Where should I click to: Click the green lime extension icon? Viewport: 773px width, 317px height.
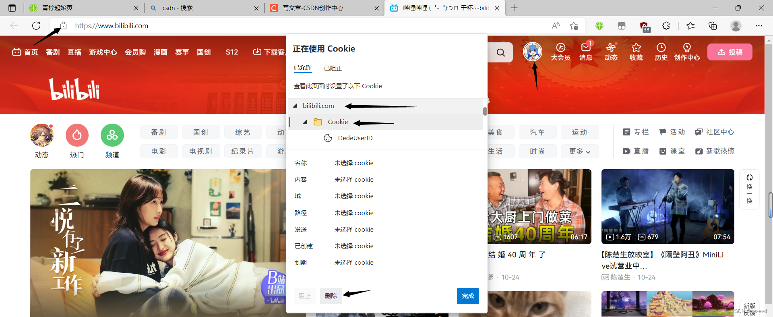tap(599, 26)
